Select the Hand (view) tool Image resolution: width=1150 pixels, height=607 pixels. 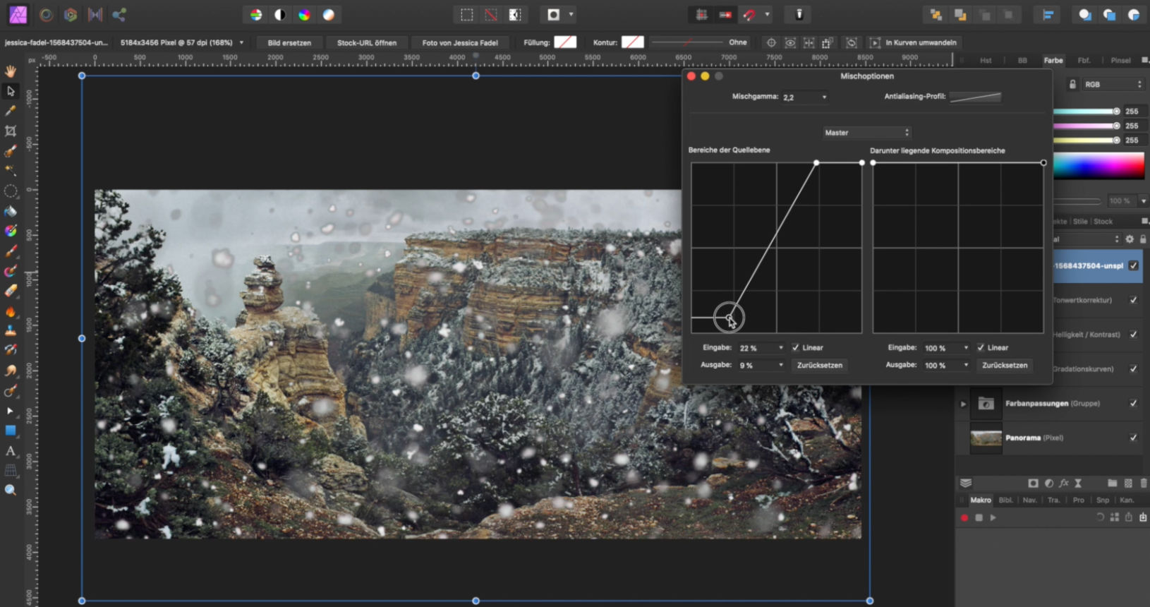11,71
